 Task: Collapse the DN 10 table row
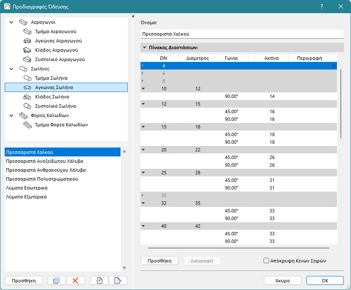pyautogui.click(x=143, y=89)
